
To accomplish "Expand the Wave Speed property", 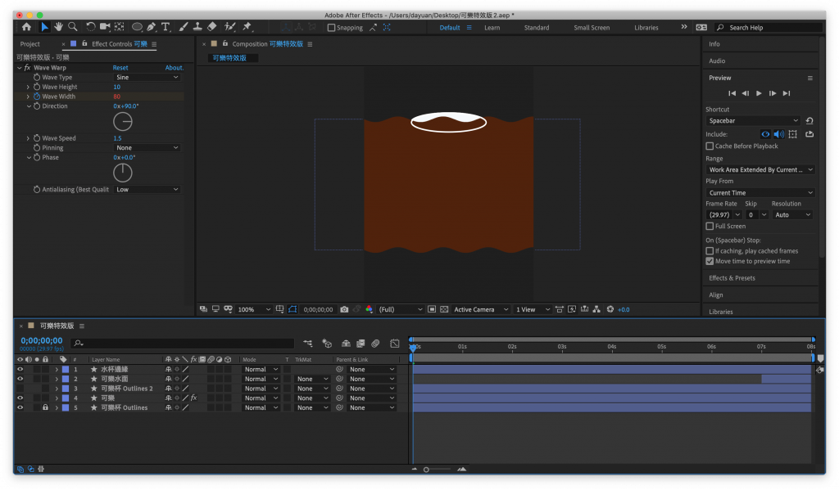I will click(x=28, y=138).
